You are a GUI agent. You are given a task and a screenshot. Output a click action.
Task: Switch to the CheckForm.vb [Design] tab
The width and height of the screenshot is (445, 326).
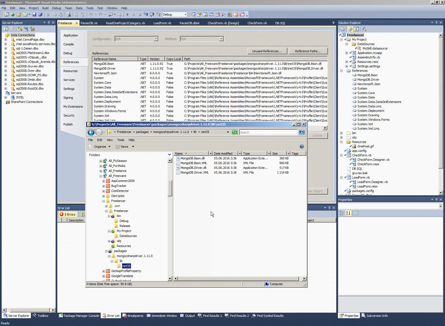(x=223, y=23)
